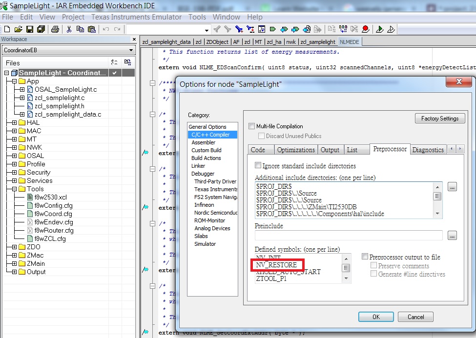The height and width of the screenshot is (338, 476).
Task: Switch to the Diagnostics tab
Action: click(x=428, y=150)
